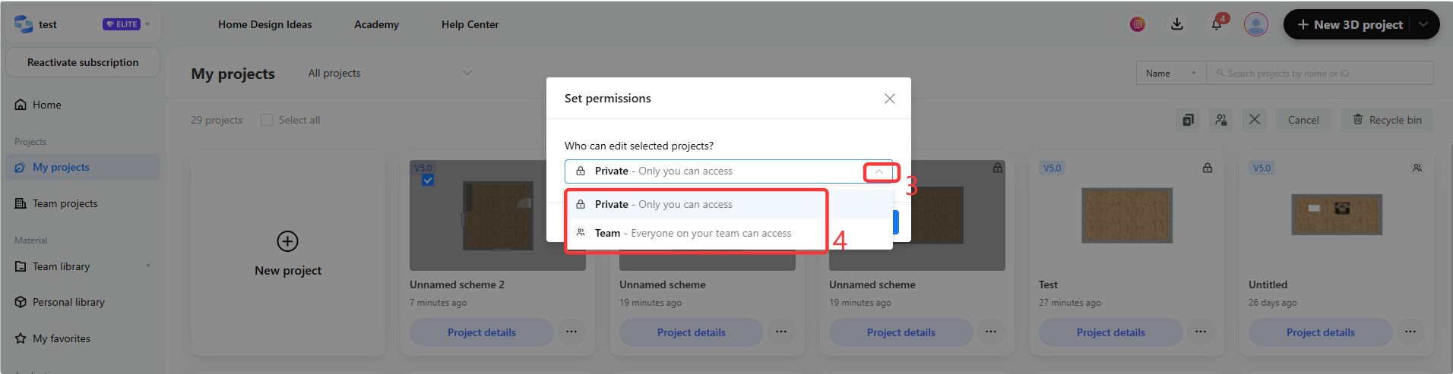
Task: Click the download icon in header
Action: [x=1177, y=24]
